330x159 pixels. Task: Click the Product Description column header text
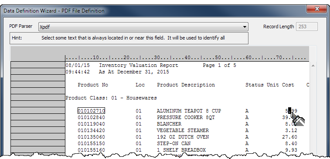point(186,85)
